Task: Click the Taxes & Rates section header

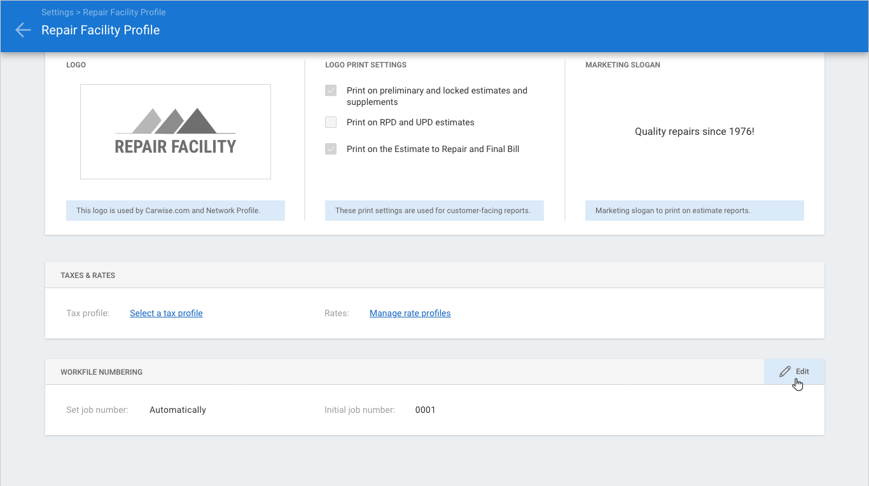Action: coord(88,275)
